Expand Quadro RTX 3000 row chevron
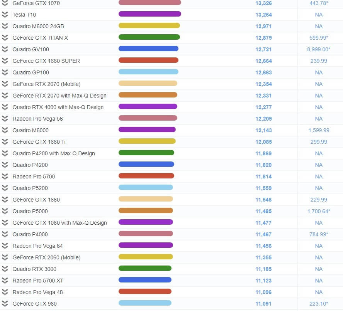Image resolution: width=343 pixels, height=311 pixels. [x=5, y=269]
